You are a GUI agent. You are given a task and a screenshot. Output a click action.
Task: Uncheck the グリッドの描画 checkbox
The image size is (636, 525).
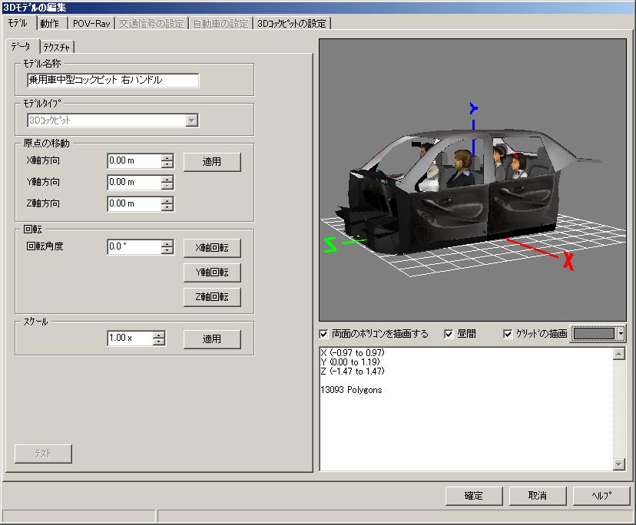coord(508,334)
